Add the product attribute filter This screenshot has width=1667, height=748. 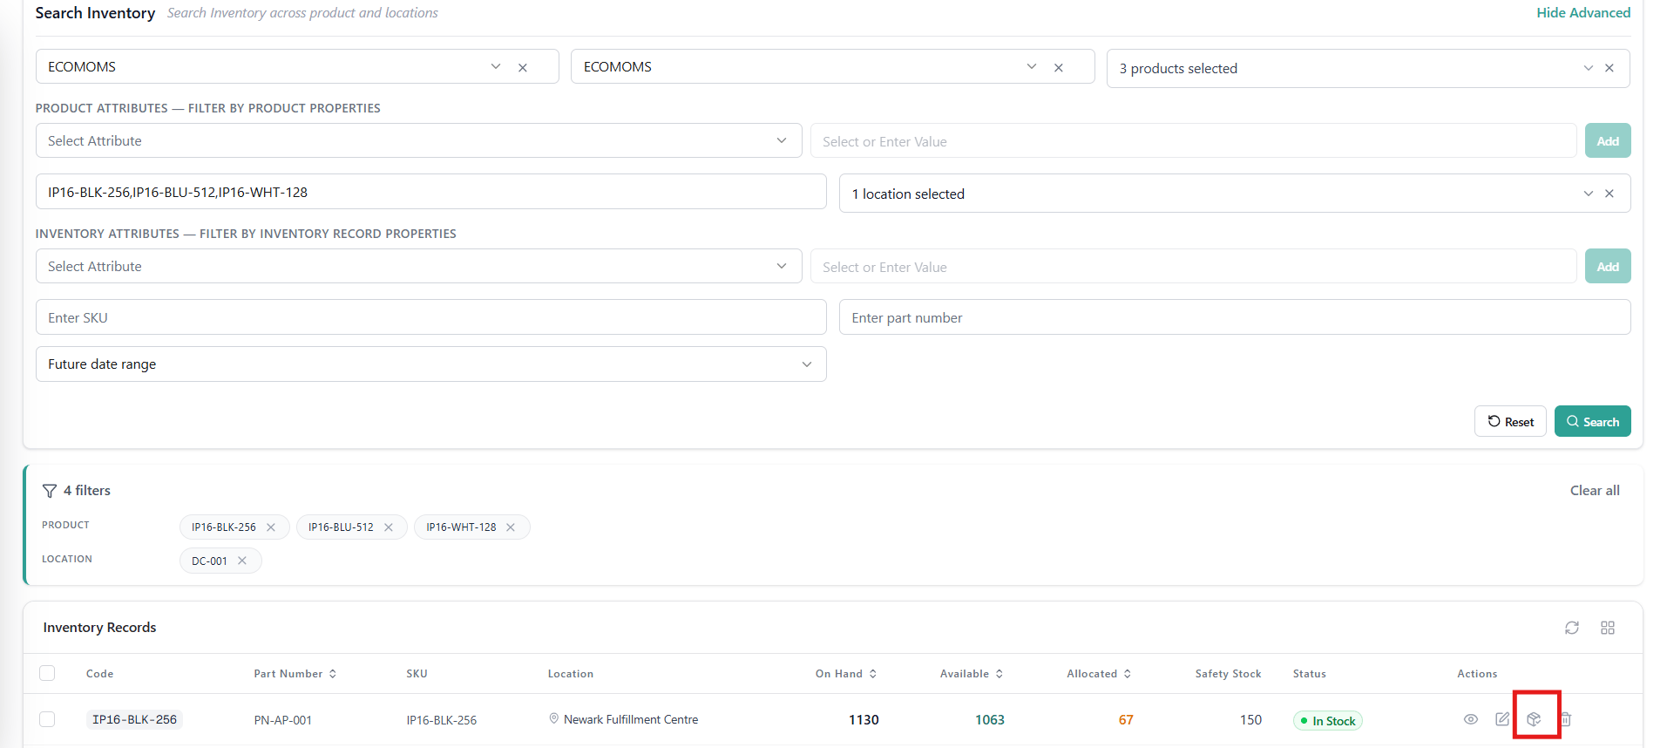coord(1608,140)
